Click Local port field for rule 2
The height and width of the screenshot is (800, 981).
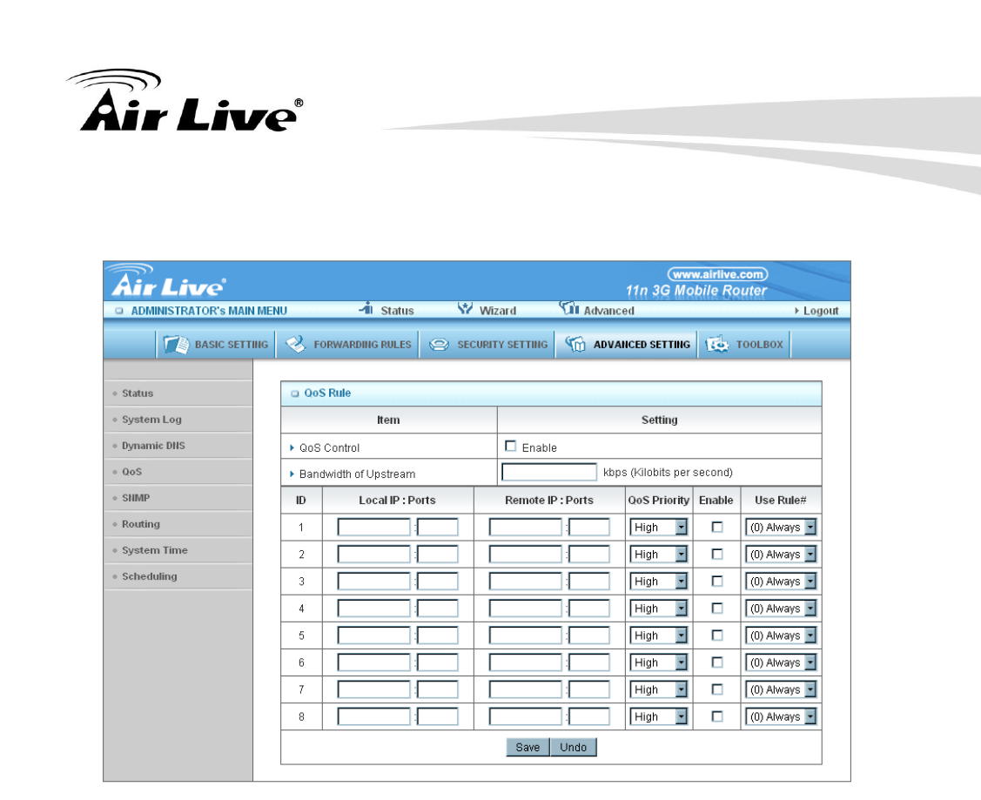pyautogui.click(x=437, y=555)
